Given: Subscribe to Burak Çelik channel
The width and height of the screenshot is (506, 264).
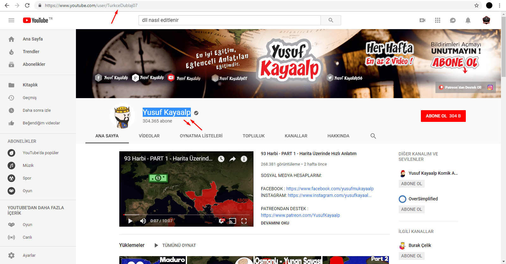Looking at the screenshot, I should point(411,256).
